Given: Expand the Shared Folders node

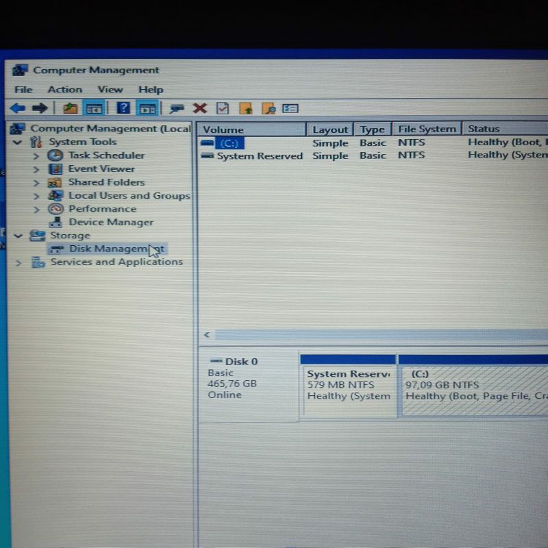Looking at the screenshot, I should (36, 183).
